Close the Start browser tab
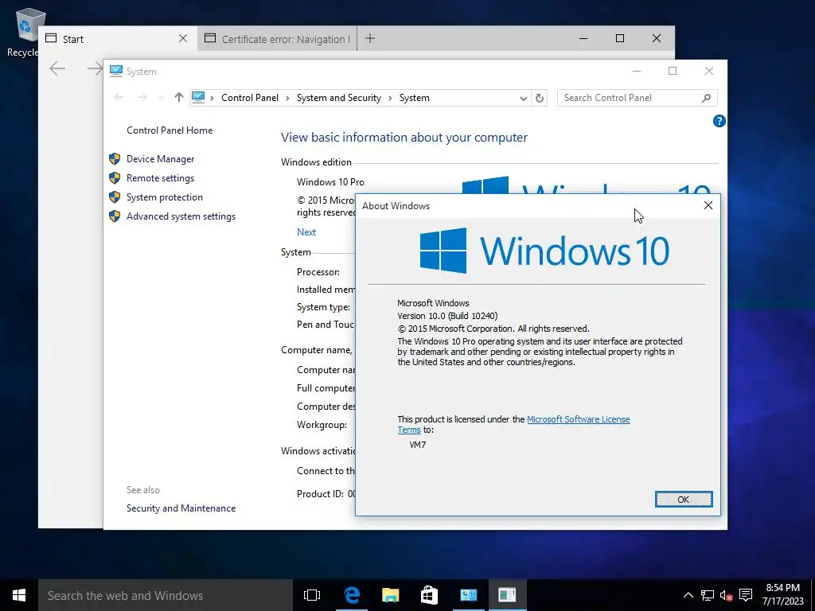 pos(183,38)
